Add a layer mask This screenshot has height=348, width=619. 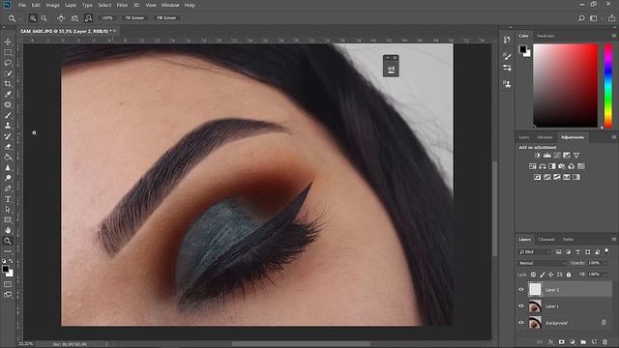[x=561, y=341]
